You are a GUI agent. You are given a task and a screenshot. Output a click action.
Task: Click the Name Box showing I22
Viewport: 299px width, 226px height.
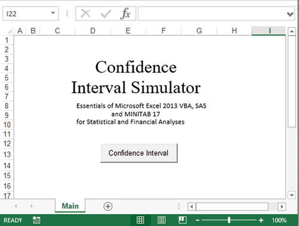point(30,14)
